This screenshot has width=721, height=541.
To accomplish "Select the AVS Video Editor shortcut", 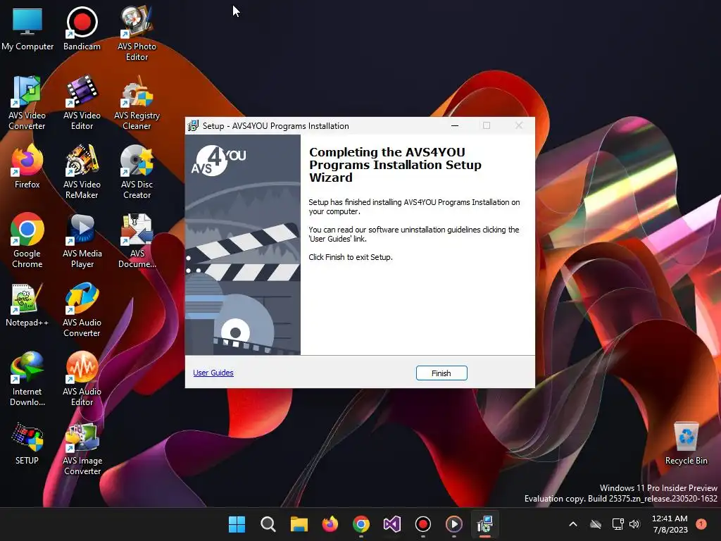I will [x=82, y=103].
